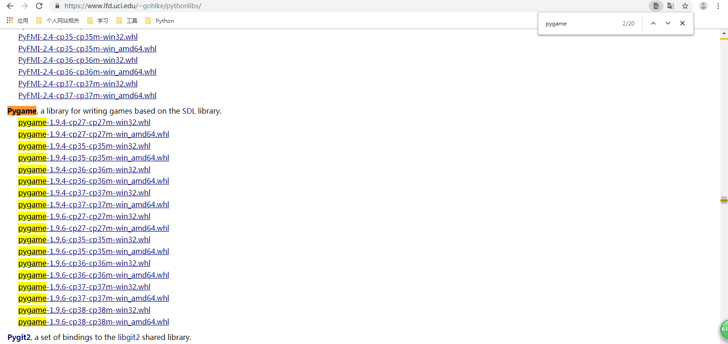Open the SDL library link
The image size is (728, 344).
189,111
